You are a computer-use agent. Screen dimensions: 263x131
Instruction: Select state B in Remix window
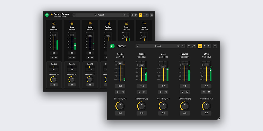pos(209,46)
